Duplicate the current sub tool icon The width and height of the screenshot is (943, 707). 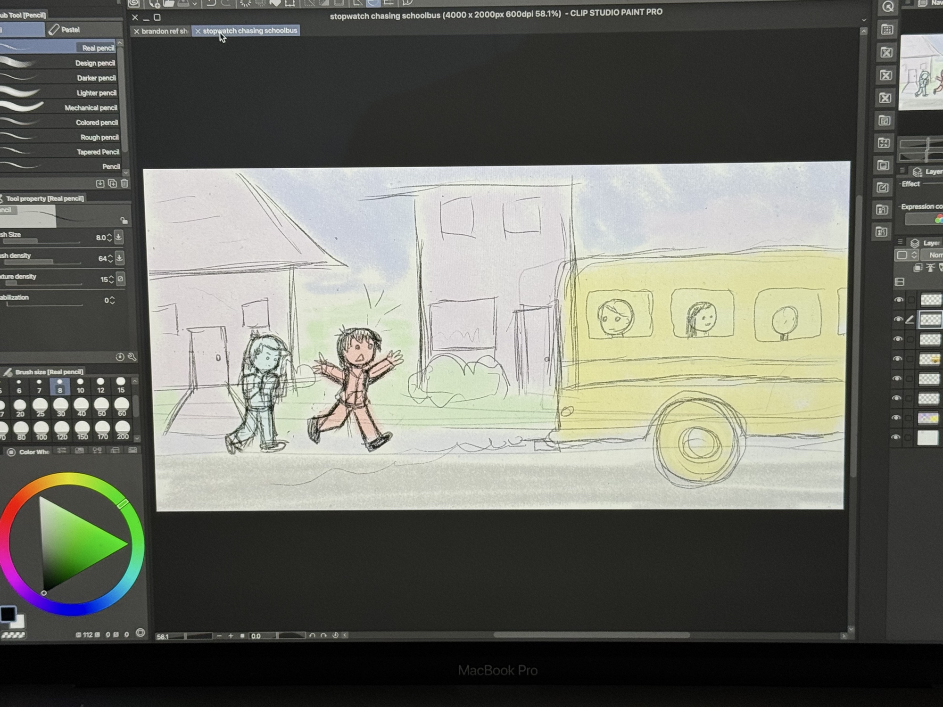(x=112, y=183)
